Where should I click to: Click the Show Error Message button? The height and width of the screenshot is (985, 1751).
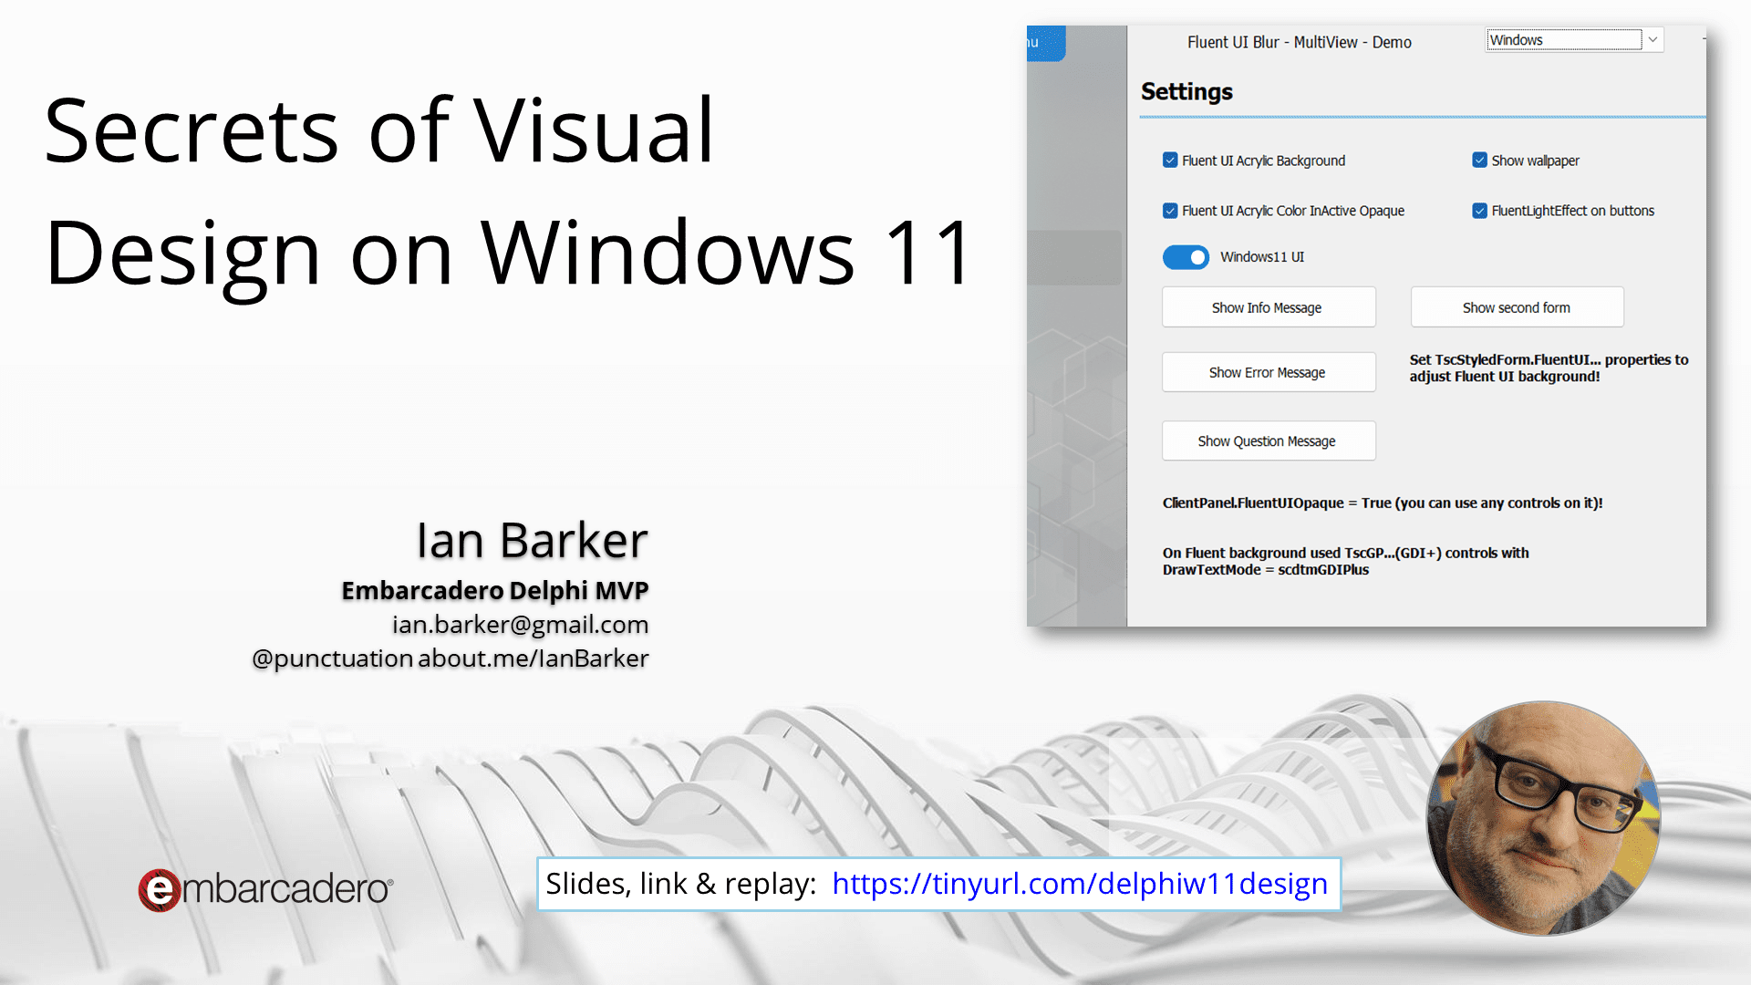pos(1269,372)
